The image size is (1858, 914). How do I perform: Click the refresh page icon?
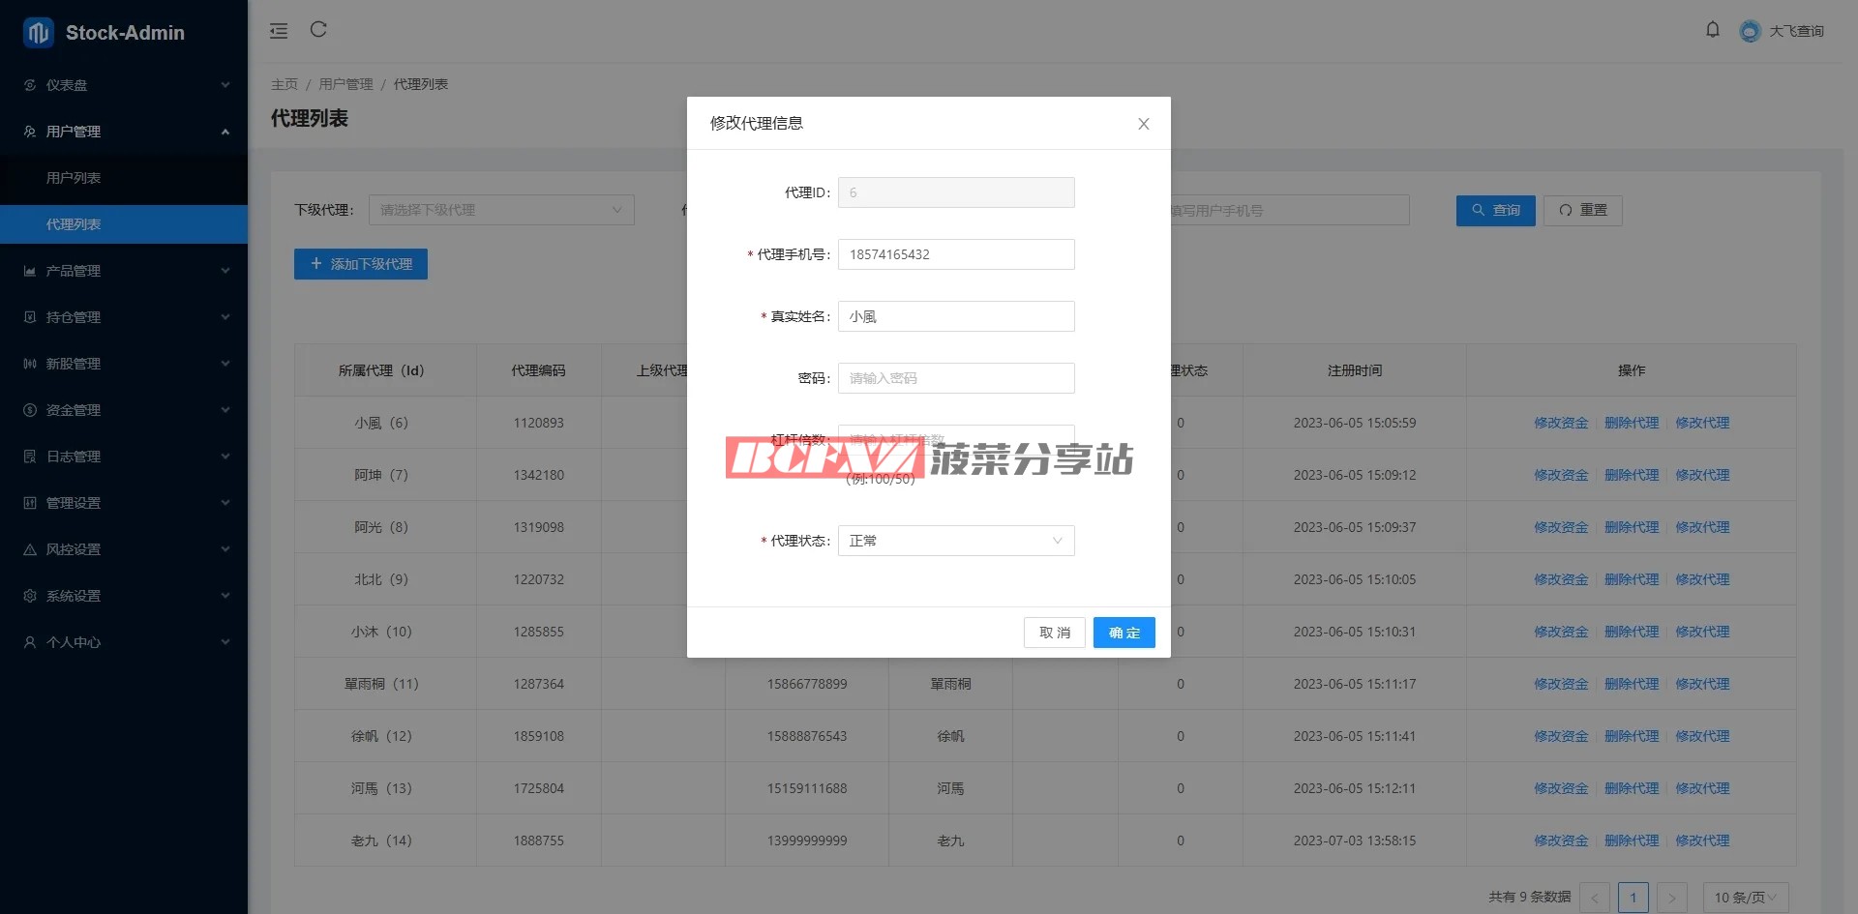[318, 30]
